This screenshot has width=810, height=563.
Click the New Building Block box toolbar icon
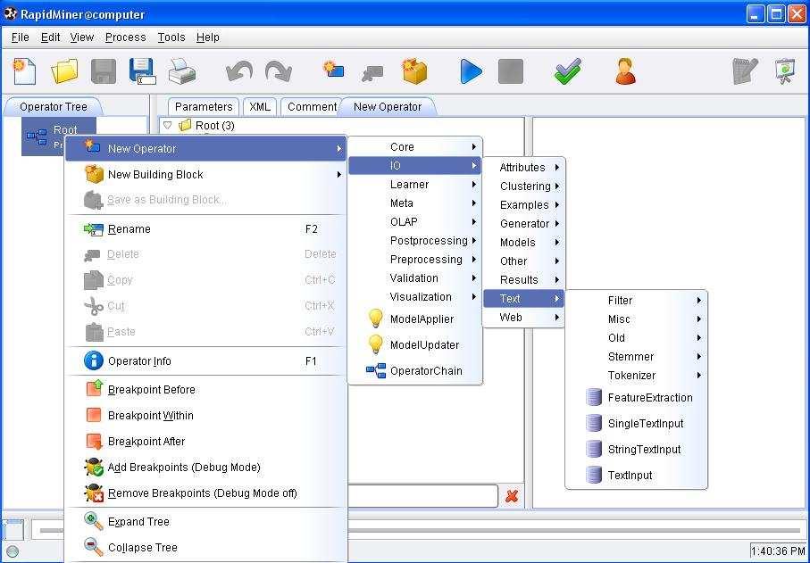[414, 71]
